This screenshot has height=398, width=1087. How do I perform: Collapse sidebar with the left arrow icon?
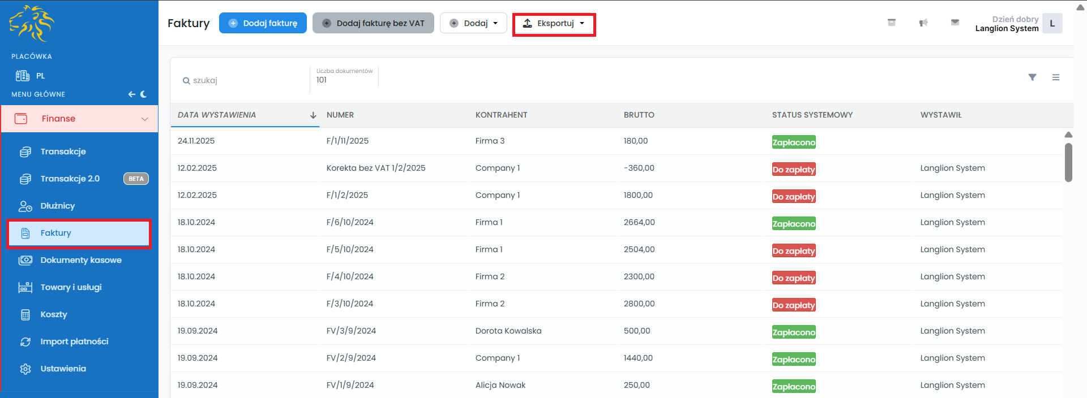tap(131, 94)
